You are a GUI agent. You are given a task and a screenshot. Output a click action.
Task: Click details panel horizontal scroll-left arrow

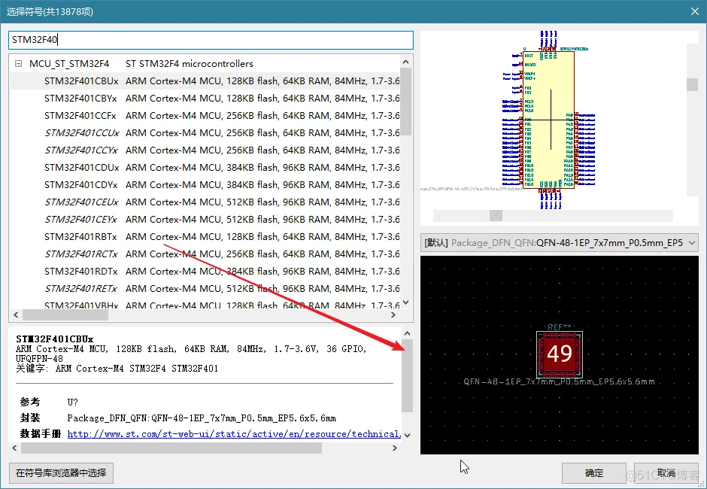pos(15,448)
